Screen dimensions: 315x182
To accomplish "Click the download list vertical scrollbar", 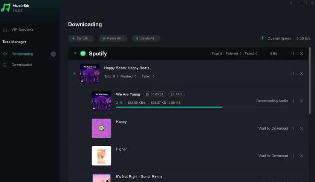I will 310,80.
